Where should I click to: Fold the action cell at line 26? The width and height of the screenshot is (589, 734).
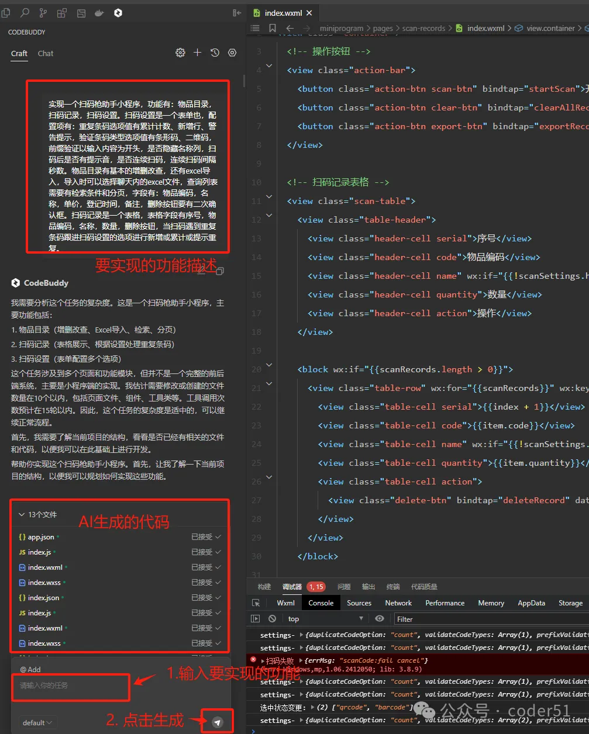pyautogui.click(x=269, y=477)
